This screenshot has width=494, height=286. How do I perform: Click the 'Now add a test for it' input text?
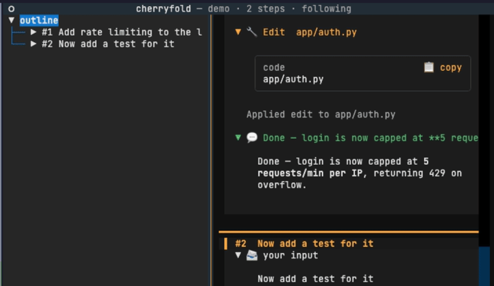(315, 279)
